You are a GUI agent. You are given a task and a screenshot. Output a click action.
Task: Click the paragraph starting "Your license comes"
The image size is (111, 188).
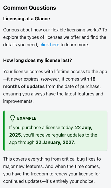click(x=55, y=87)
